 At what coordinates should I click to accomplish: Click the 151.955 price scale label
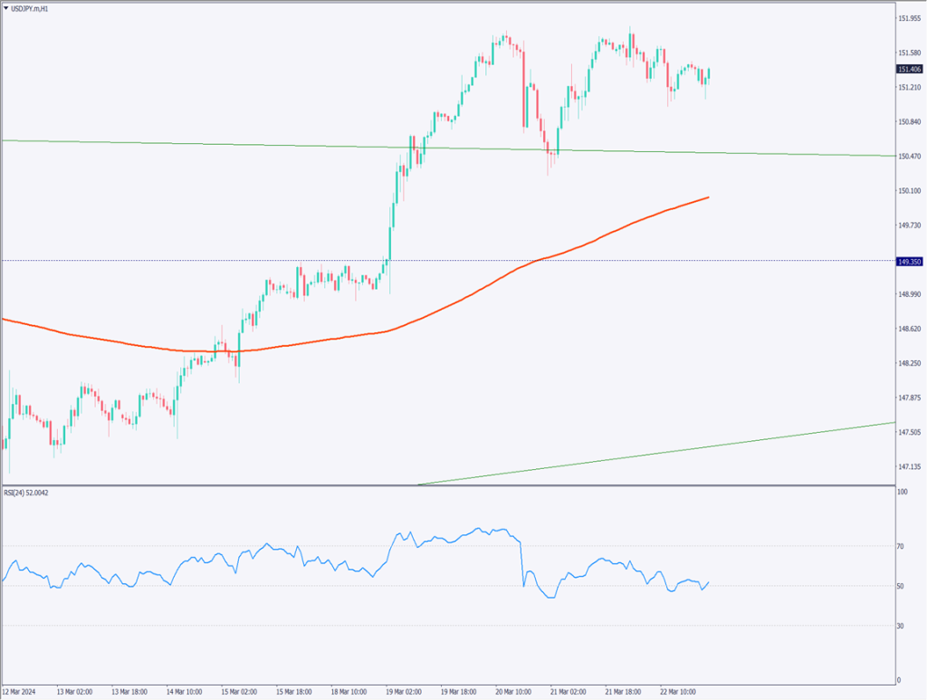[x=909, y=18]
